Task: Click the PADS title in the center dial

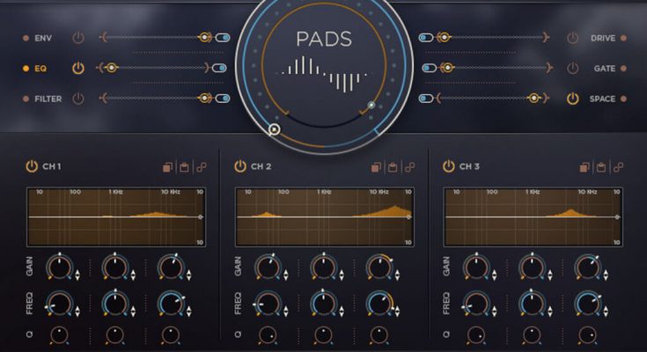Action: click(323, 40)
